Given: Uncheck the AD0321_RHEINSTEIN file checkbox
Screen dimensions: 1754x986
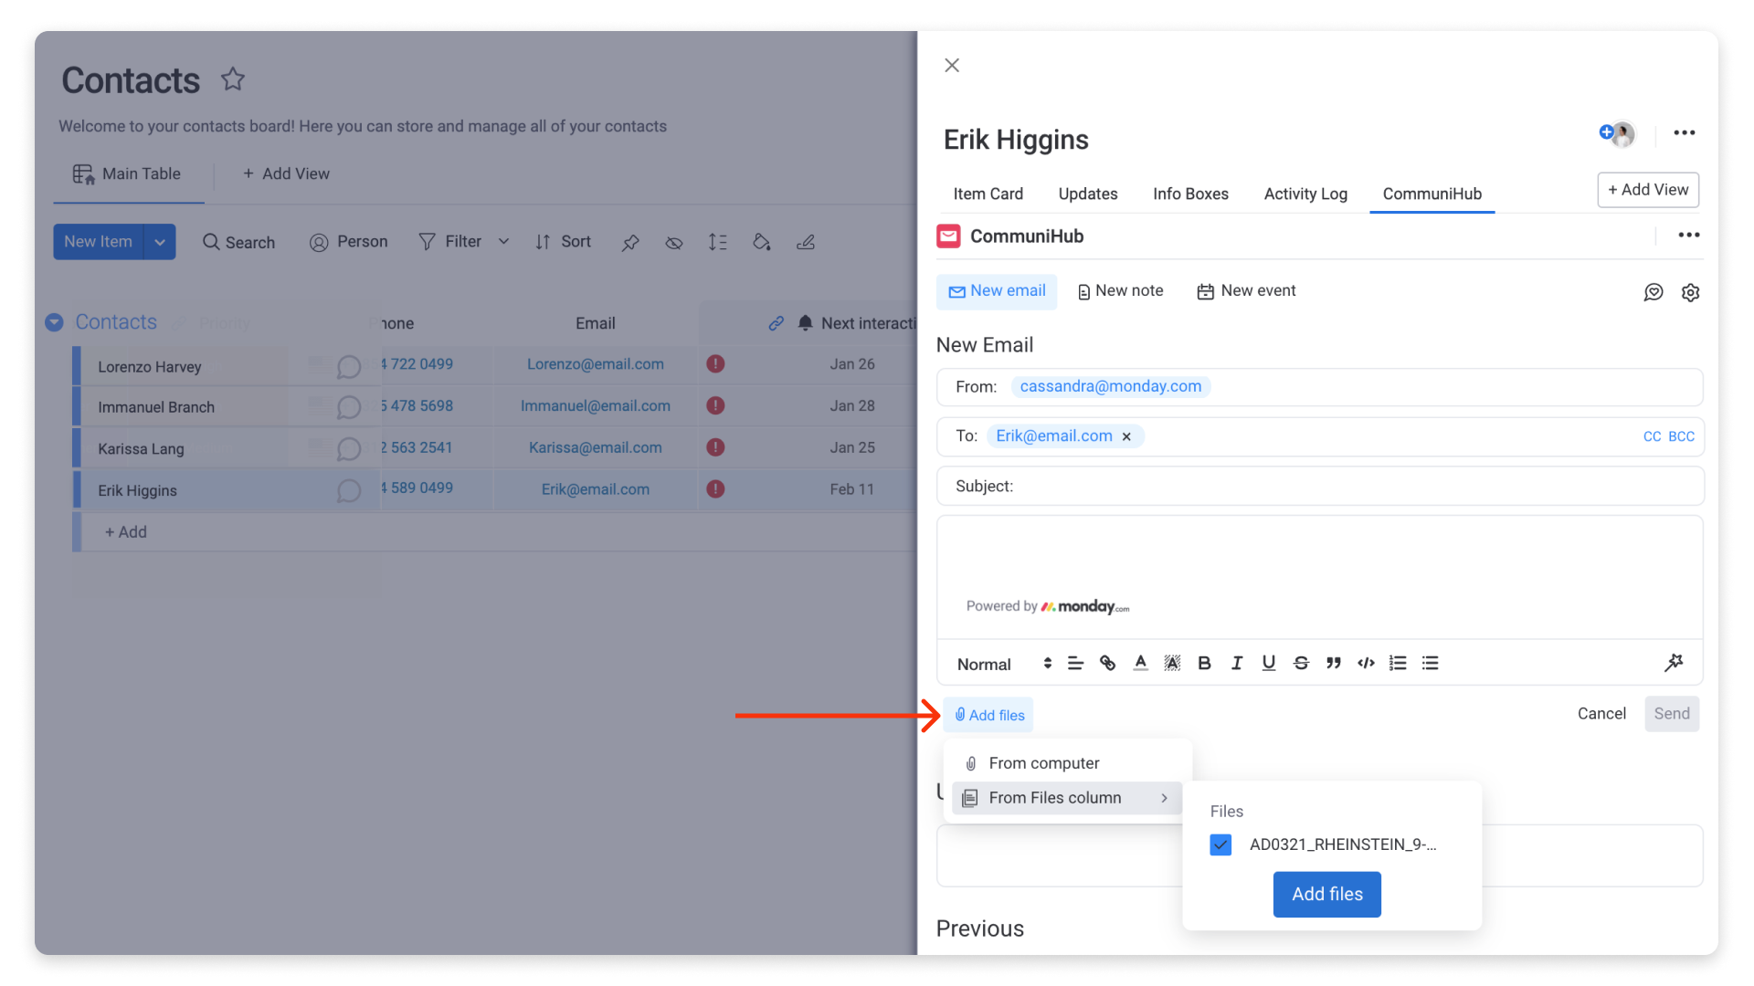Looking at the screenshot, I should tap(1220, 844).
